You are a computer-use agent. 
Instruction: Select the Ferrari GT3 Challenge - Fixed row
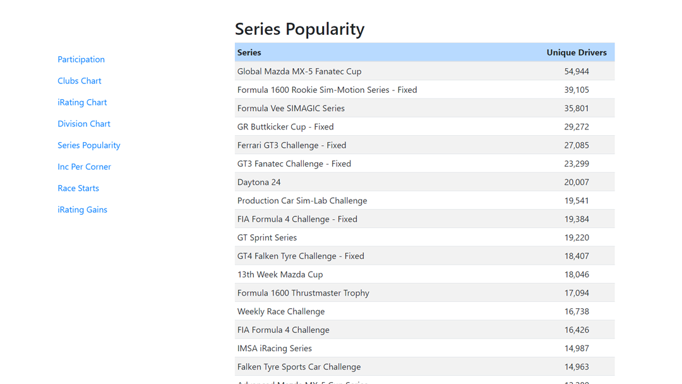point(291,145)
